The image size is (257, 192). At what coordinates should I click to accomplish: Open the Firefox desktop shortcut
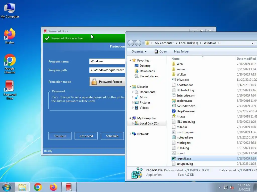pos(10,36)
